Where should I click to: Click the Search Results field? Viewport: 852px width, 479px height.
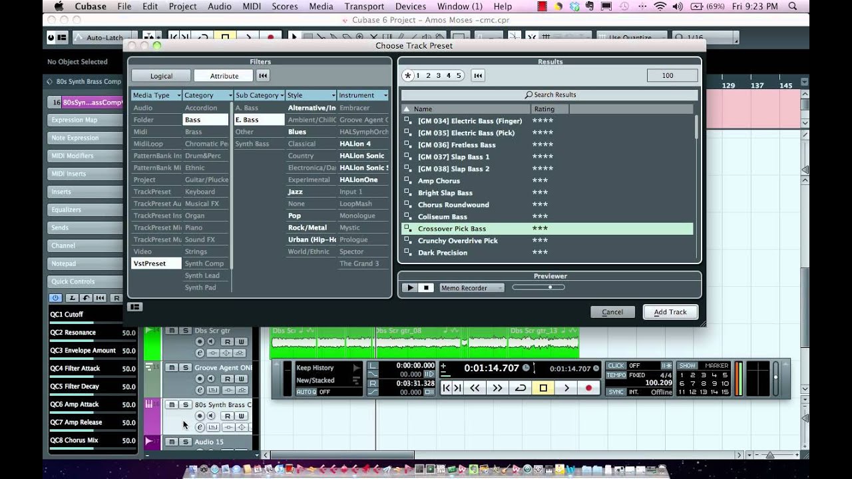(550, 95)
